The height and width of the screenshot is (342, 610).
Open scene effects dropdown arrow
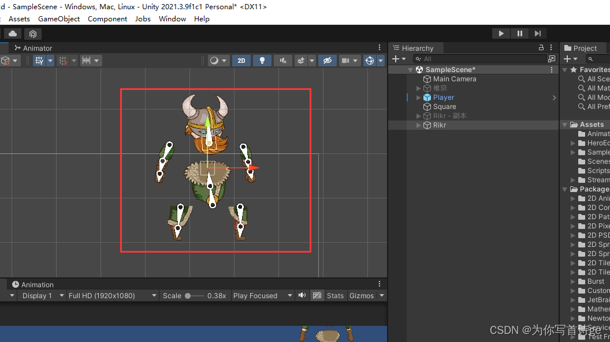311,61
